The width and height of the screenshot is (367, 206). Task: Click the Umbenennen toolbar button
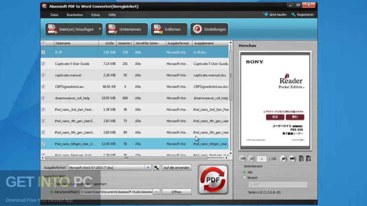127,29
